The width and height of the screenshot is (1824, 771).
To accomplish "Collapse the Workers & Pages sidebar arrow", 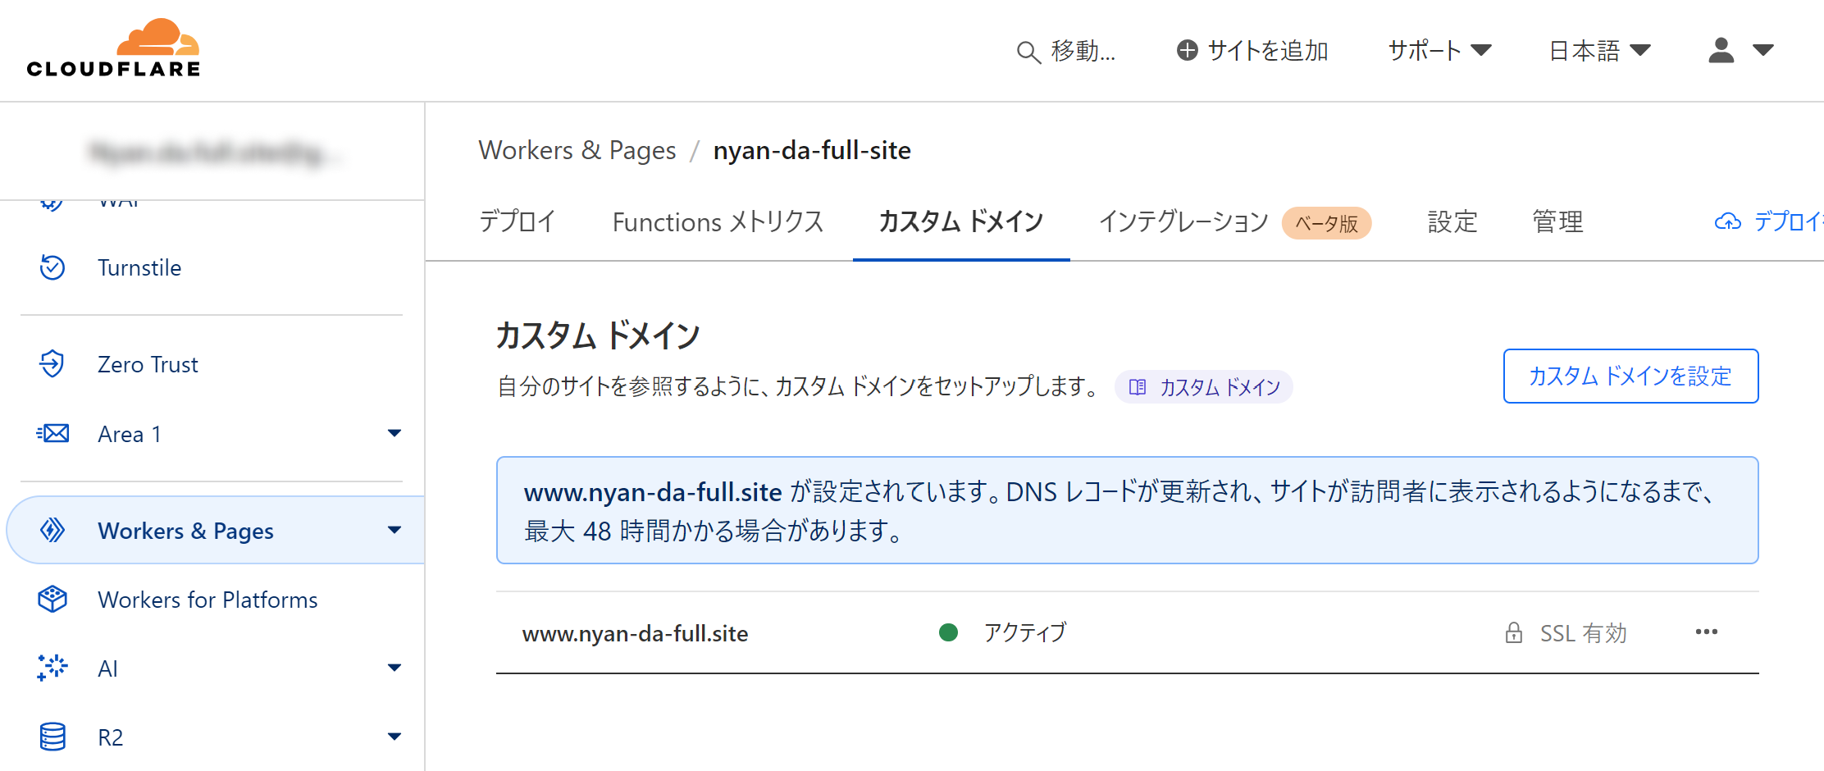I will (394, 530).
